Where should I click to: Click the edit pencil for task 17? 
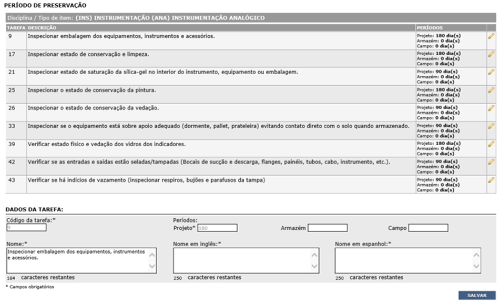point(491,54)
